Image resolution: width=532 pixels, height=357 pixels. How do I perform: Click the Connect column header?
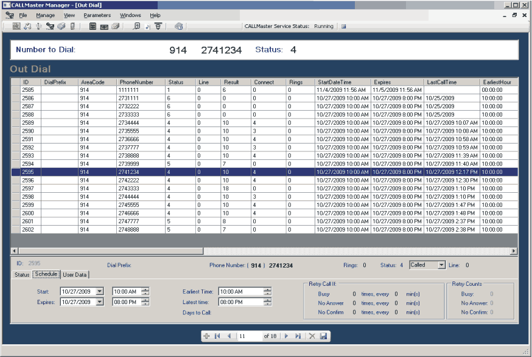(269, 82)
